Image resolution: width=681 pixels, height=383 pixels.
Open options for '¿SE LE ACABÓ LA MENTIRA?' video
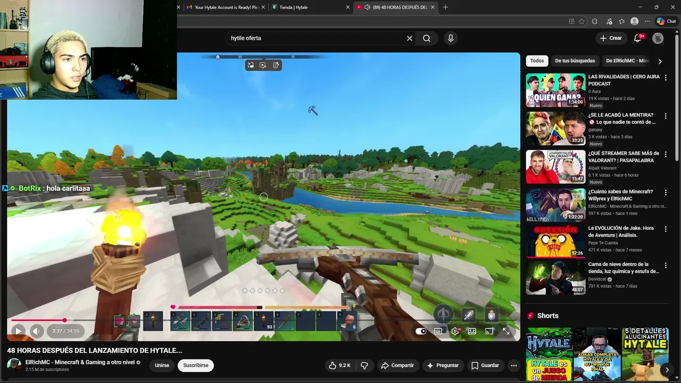[665, 116]
